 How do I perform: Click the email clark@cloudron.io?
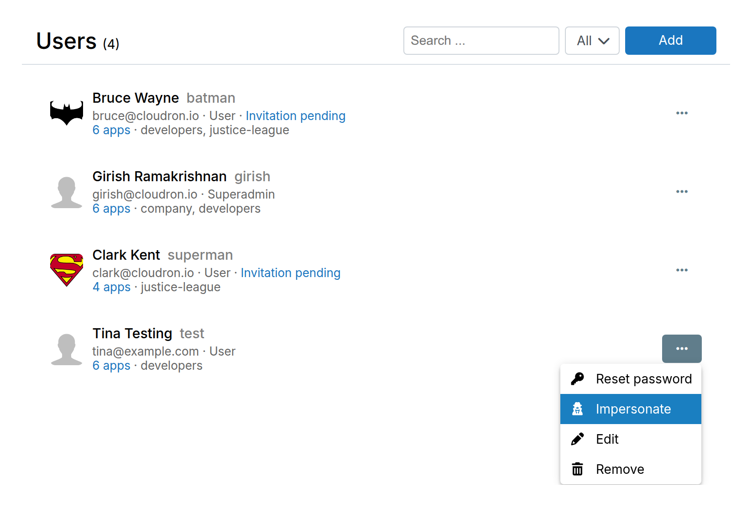143,273
